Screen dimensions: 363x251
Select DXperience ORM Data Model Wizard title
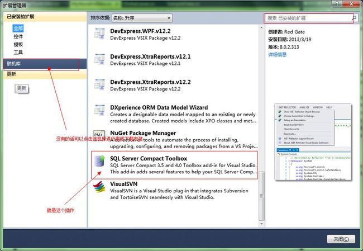[x=159, y=107]
